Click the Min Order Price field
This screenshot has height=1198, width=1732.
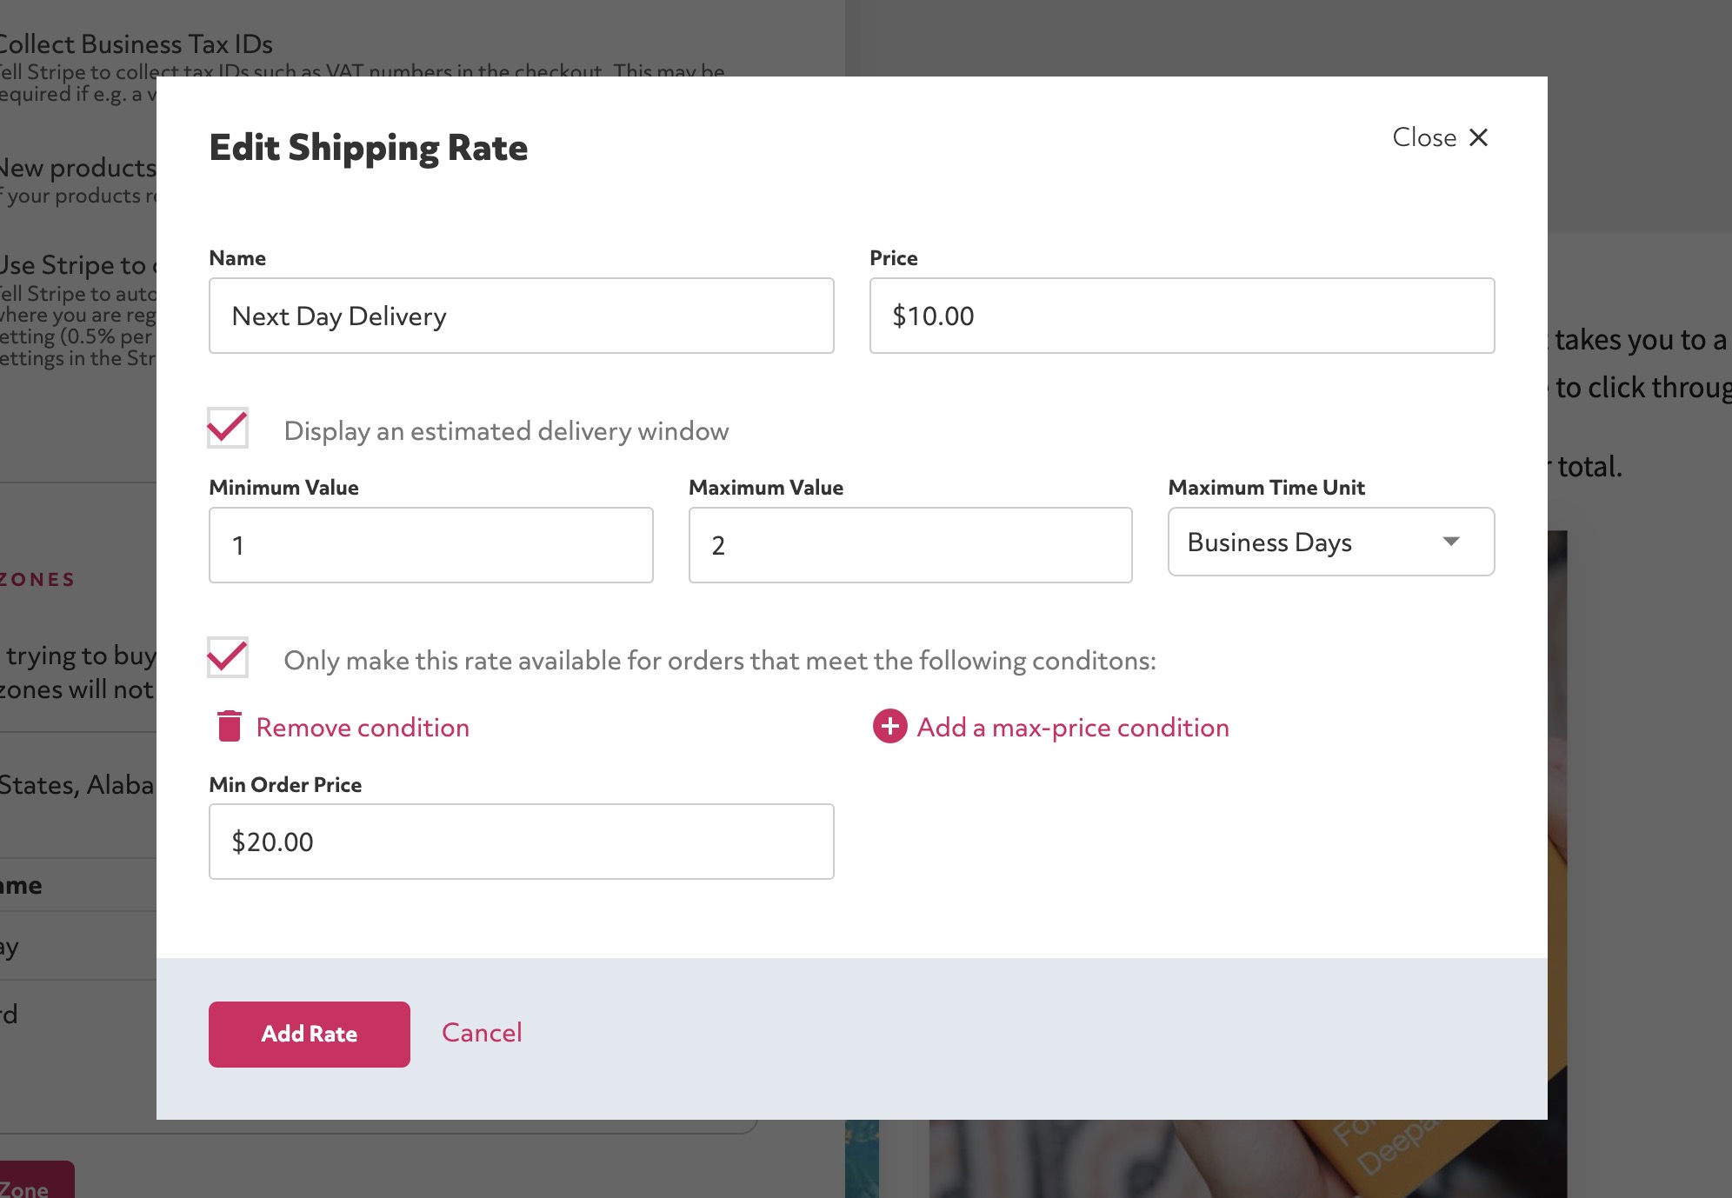coord(522,842)
